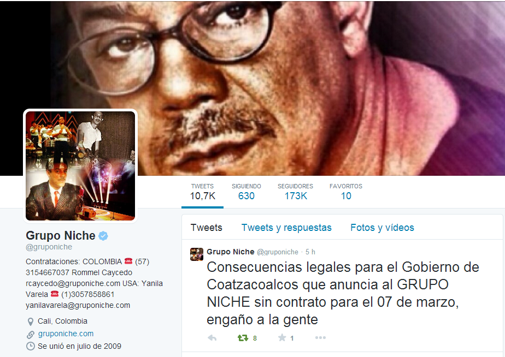Visit the gruponiche.com website link
505x357 pixels.
pos(66,334)
